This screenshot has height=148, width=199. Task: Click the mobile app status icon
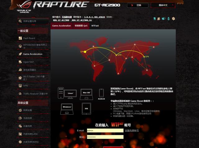pyautogui.click(x=155, y=19)
